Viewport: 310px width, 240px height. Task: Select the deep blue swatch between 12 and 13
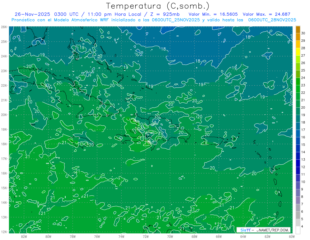coord(298,163)
